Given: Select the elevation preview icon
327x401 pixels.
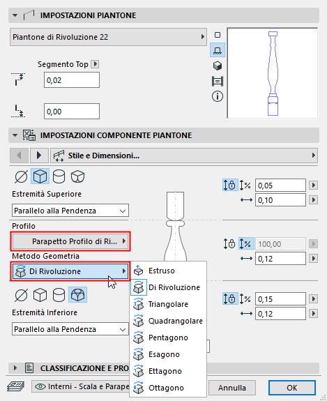Looking at the screenshot, I should coord(218,50).
